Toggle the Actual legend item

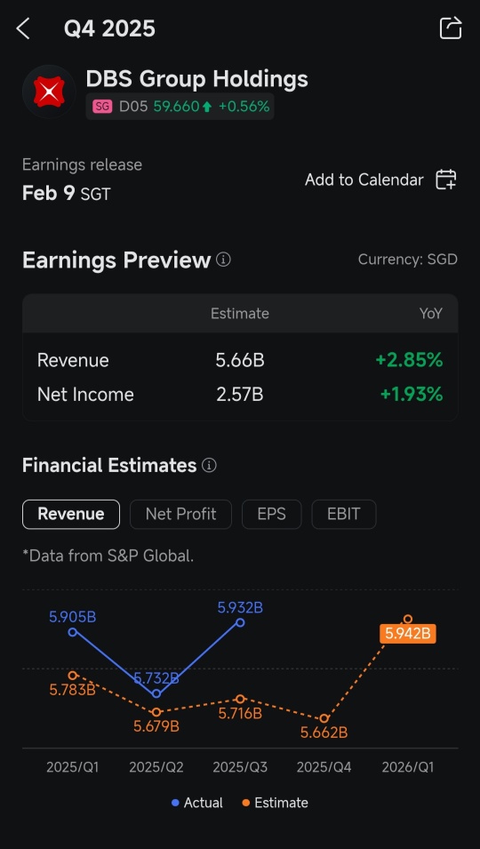197,803
